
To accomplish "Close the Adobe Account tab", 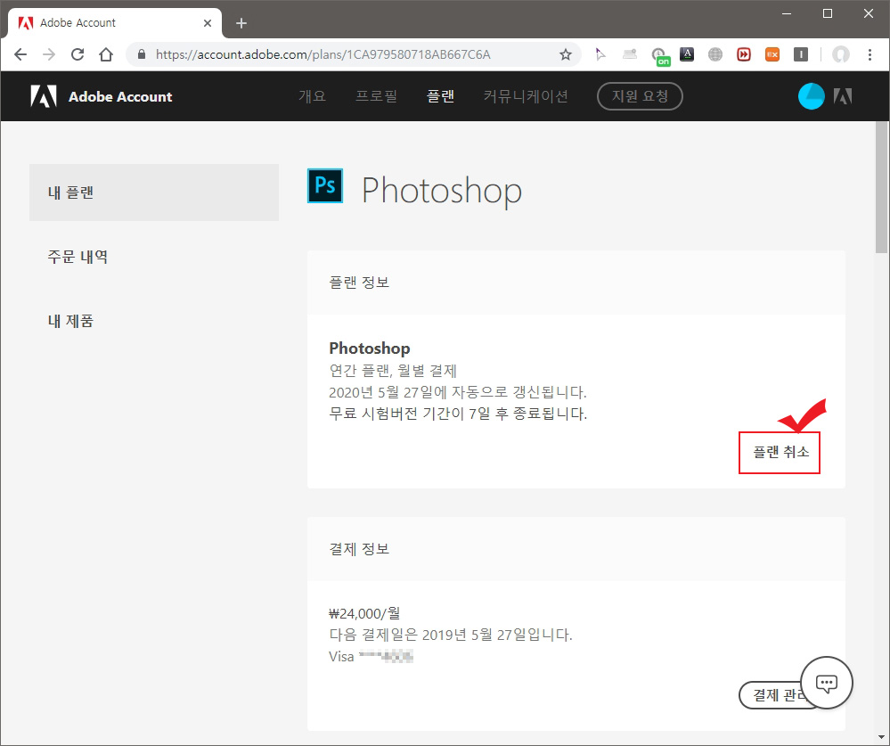I will (x=208, y=23).
